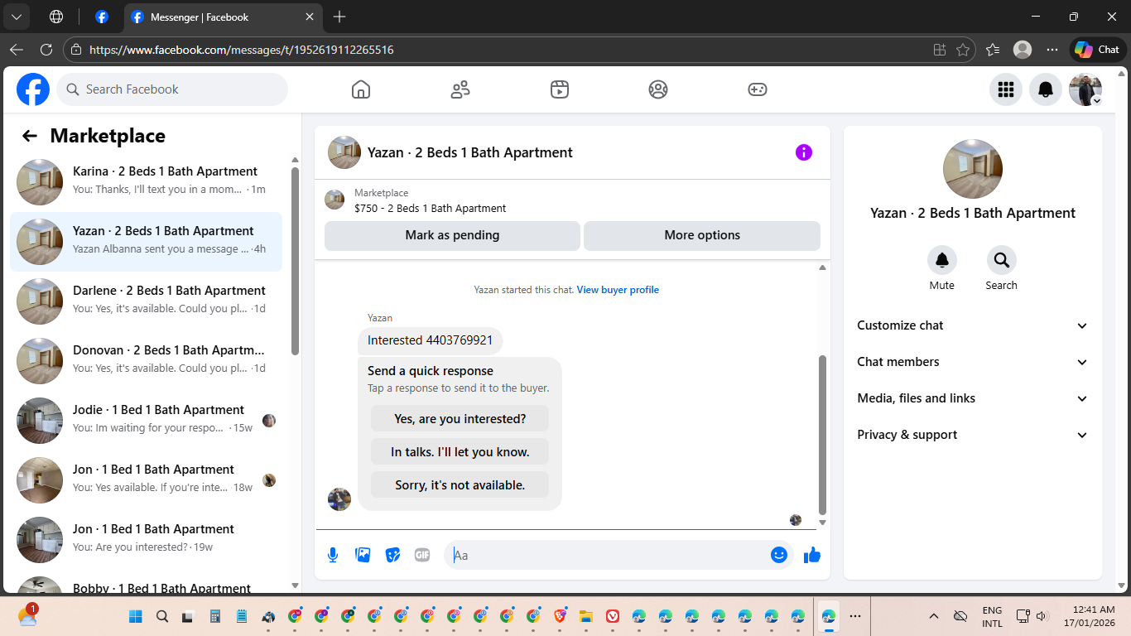Send quick response 'In talks. I'll let you know.'
Screen dimensions: 1131x636
[460, 452]
